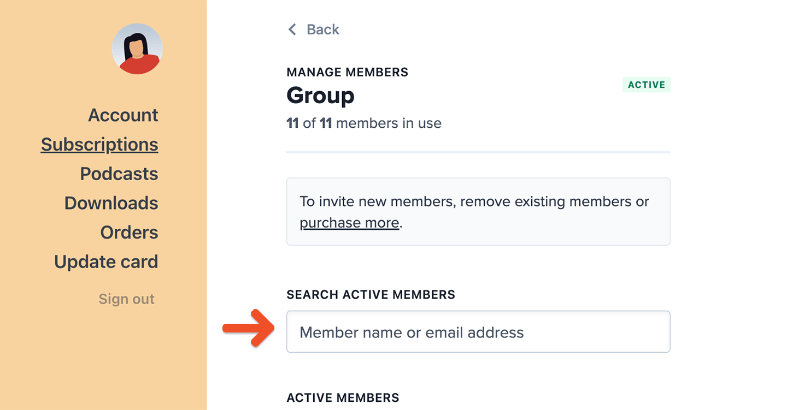Click the ACTIVE MEMBERS section heading
The height and width of the screenshot is (410, 787).
click(343, 397)
